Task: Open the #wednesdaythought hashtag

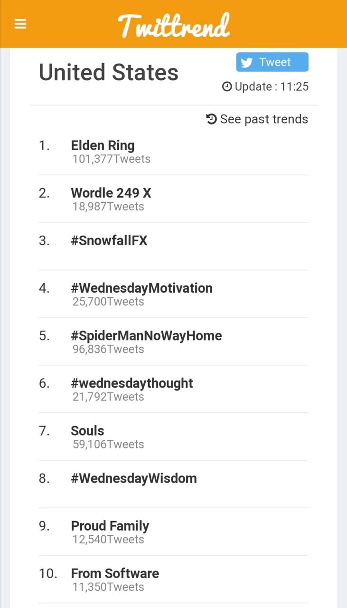Action: click(x=132, y=383)
